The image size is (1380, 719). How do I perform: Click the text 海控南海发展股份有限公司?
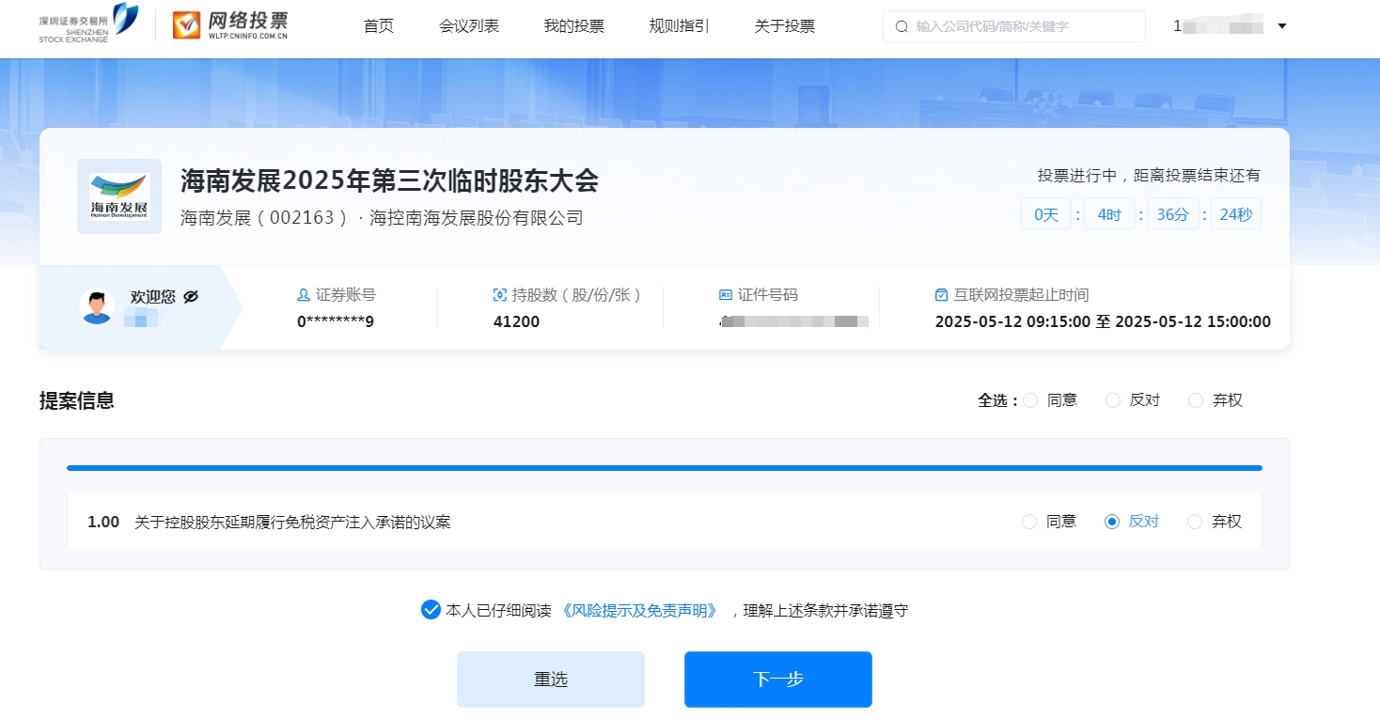coord(477,218)
